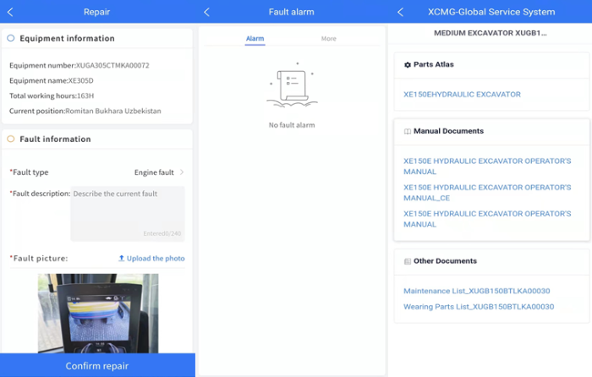Click the Equipment information circle marker
The width and height of the screenshot is (592, 377).
[x=11, y=38]
